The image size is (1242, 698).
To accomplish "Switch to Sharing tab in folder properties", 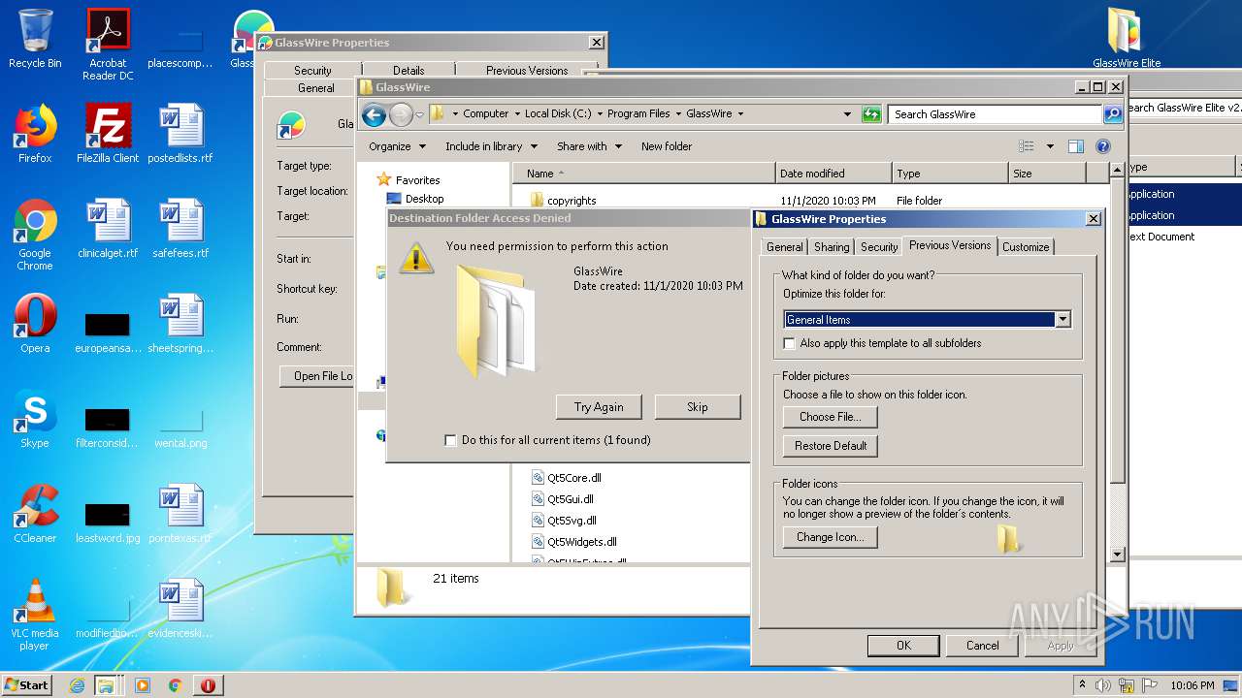I will coord(832,247).
